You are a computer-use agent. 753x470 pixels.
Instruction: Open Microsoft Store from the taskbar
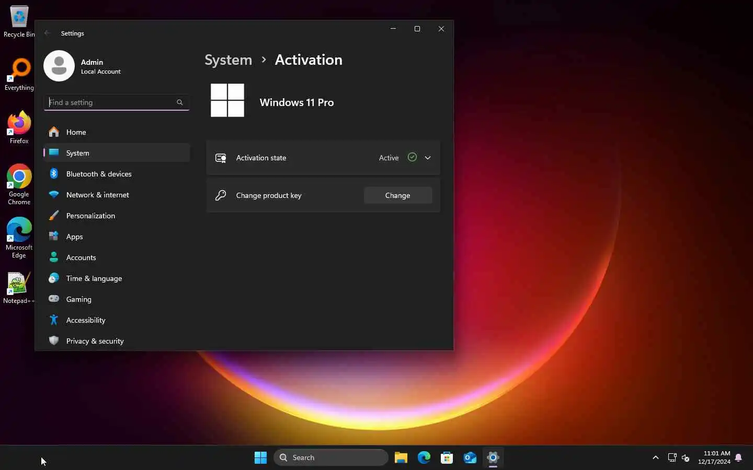pyautogui.click(x=447, y=457)
